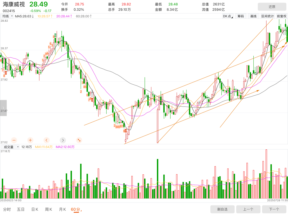
Task: Shift chart left with orange arrow
Action: pos(46,140)
